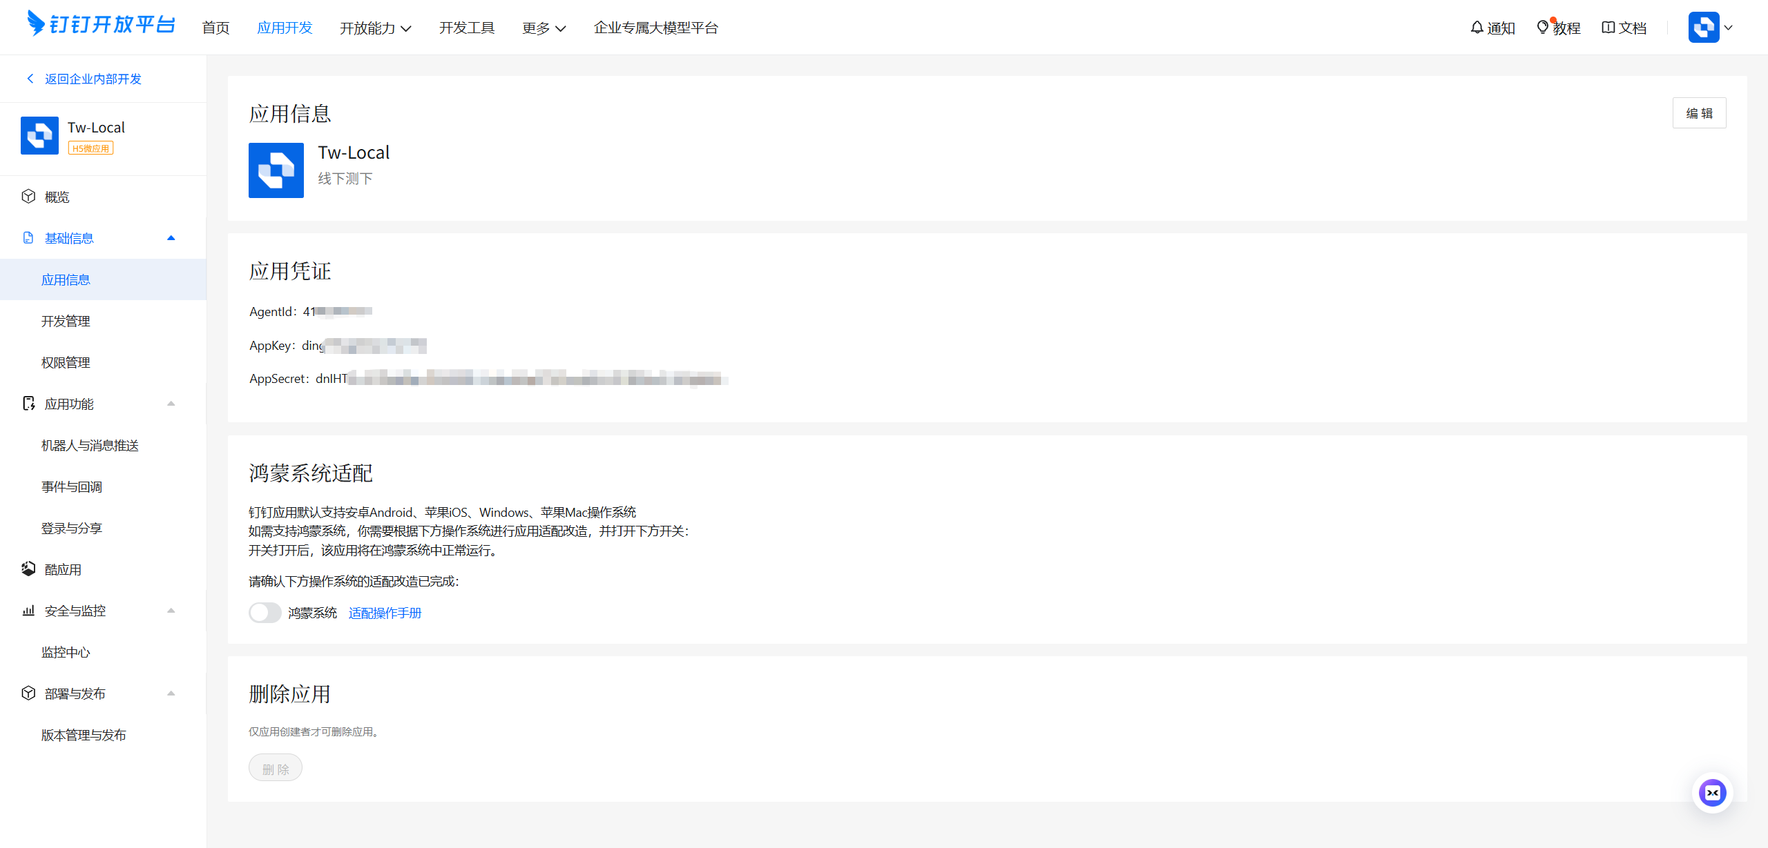Image resolution: width=1768 pixels, height=848 pixels.
Task: Collapse the 应用功能 sidebar group
Action: point(171,404)
